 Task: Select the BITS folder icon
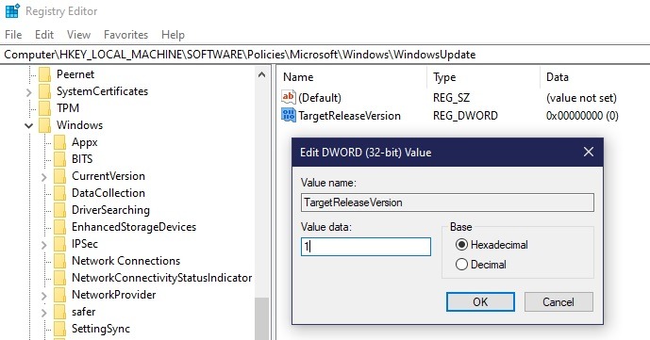pos(59,159)
